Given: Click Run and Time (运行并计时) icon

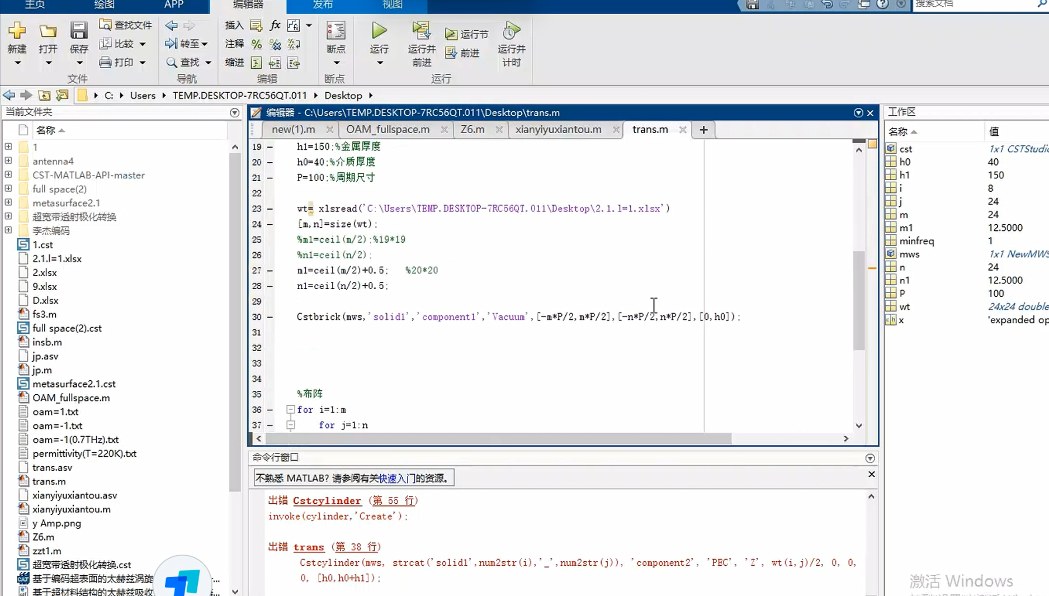Looking at the screenshot, I should tap(511, 30).
